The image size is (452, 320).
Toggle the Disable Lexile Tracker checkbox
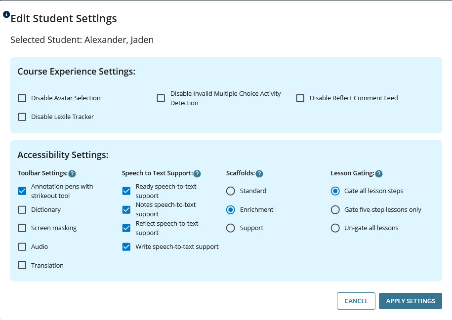click(x=22, y=117)
